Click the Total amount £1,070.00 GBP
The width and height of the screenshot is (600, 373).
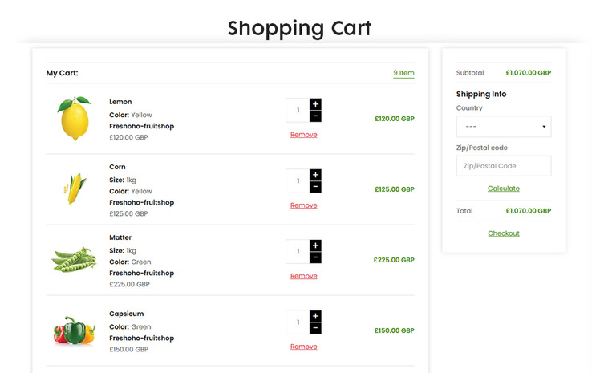coord(529,211)
